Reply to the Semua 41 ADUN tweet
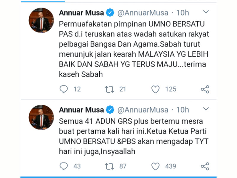This screenshot has height=178, width=237. click(x=64, y=166)
